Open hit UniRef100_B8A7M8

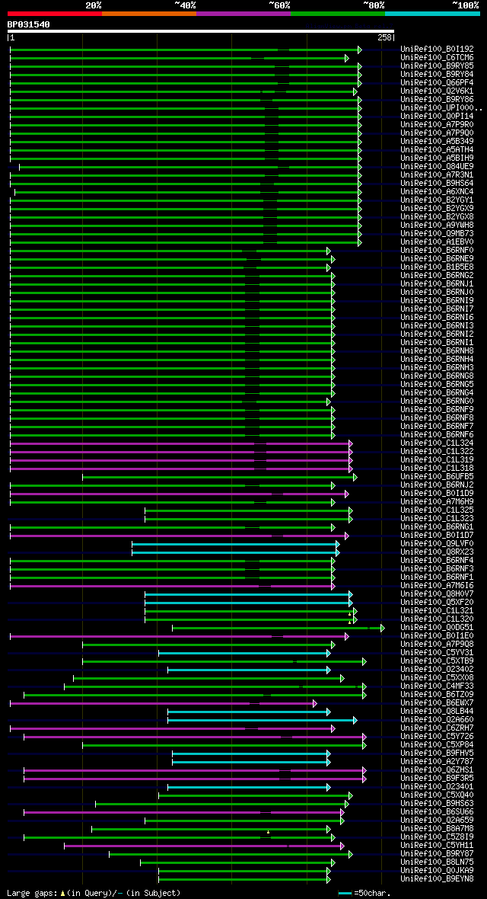point(437,828)
